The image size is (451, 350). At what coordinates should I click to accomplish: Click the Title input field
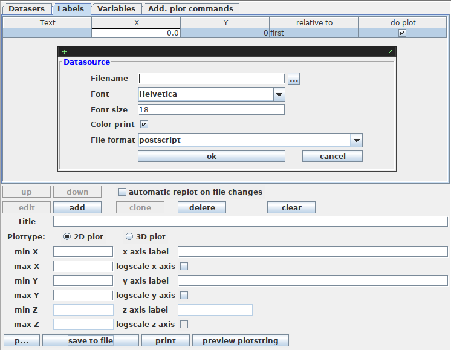point(250,221)
